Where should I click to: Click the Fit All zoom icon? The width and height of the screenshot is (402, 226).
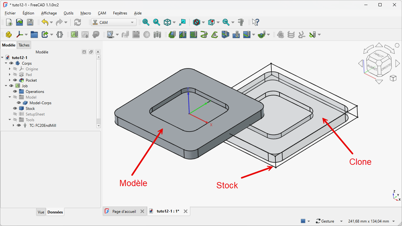(146, 22)
